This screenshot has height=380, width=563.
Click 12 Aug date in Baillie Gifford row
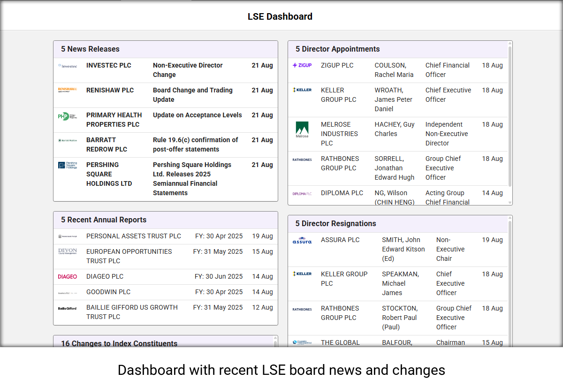tap(262, 307)
